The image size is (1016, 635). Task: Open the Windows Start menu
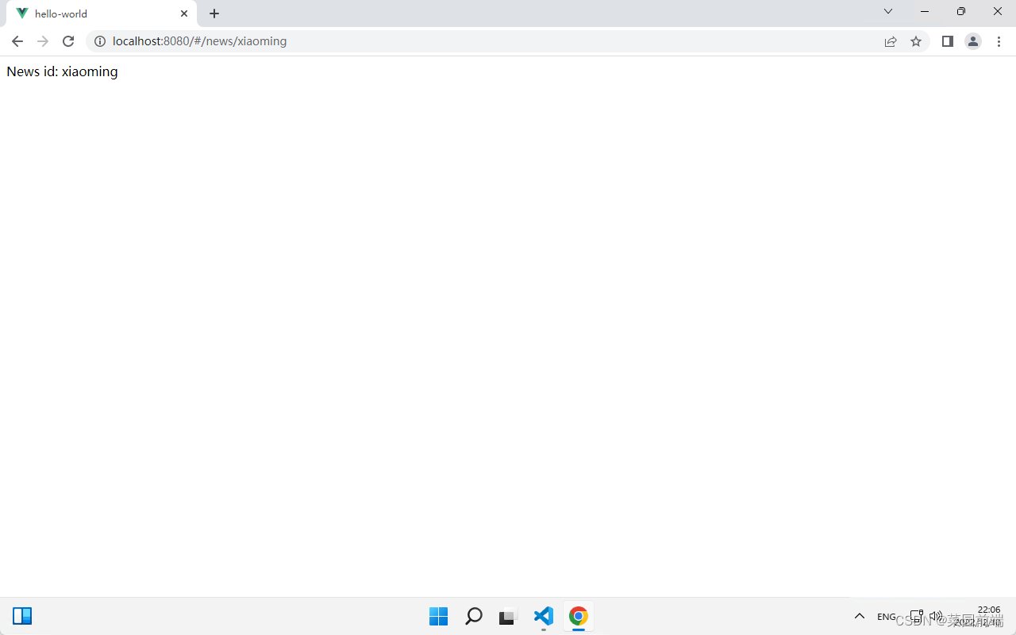[x=438, y=616]
